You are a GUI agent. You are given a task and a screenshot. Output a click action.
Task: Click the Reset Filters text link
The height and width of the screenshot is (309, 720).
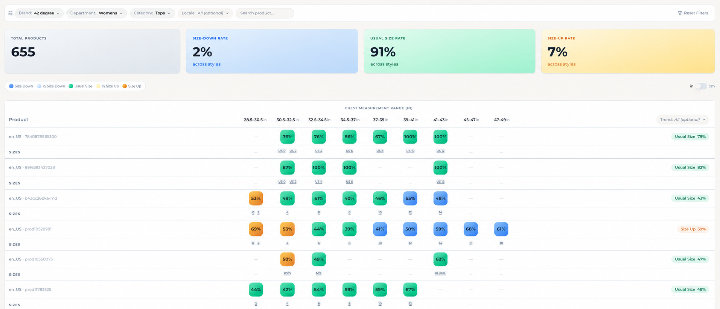click(696, 13)
